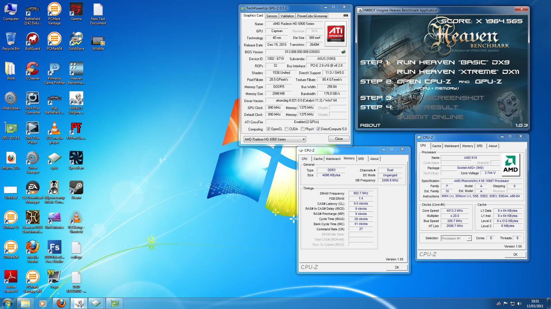This screenshot has height=309, width=551.
Task: Launch Adobe Reader 9 shortcut
Action: coord(11,282)
